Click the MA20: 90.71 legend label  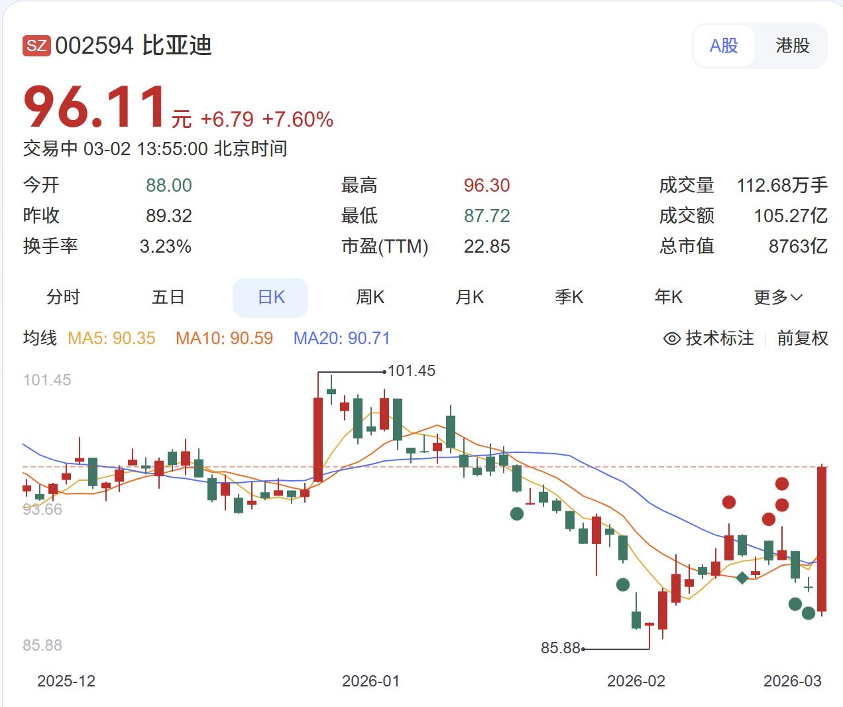coord(342,339)
